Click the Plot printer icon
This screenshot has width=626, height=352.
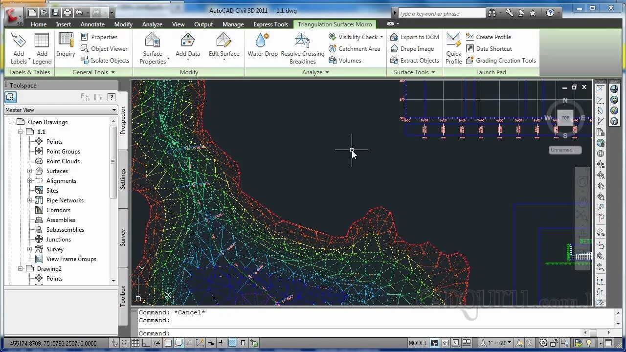coord(67,12)
